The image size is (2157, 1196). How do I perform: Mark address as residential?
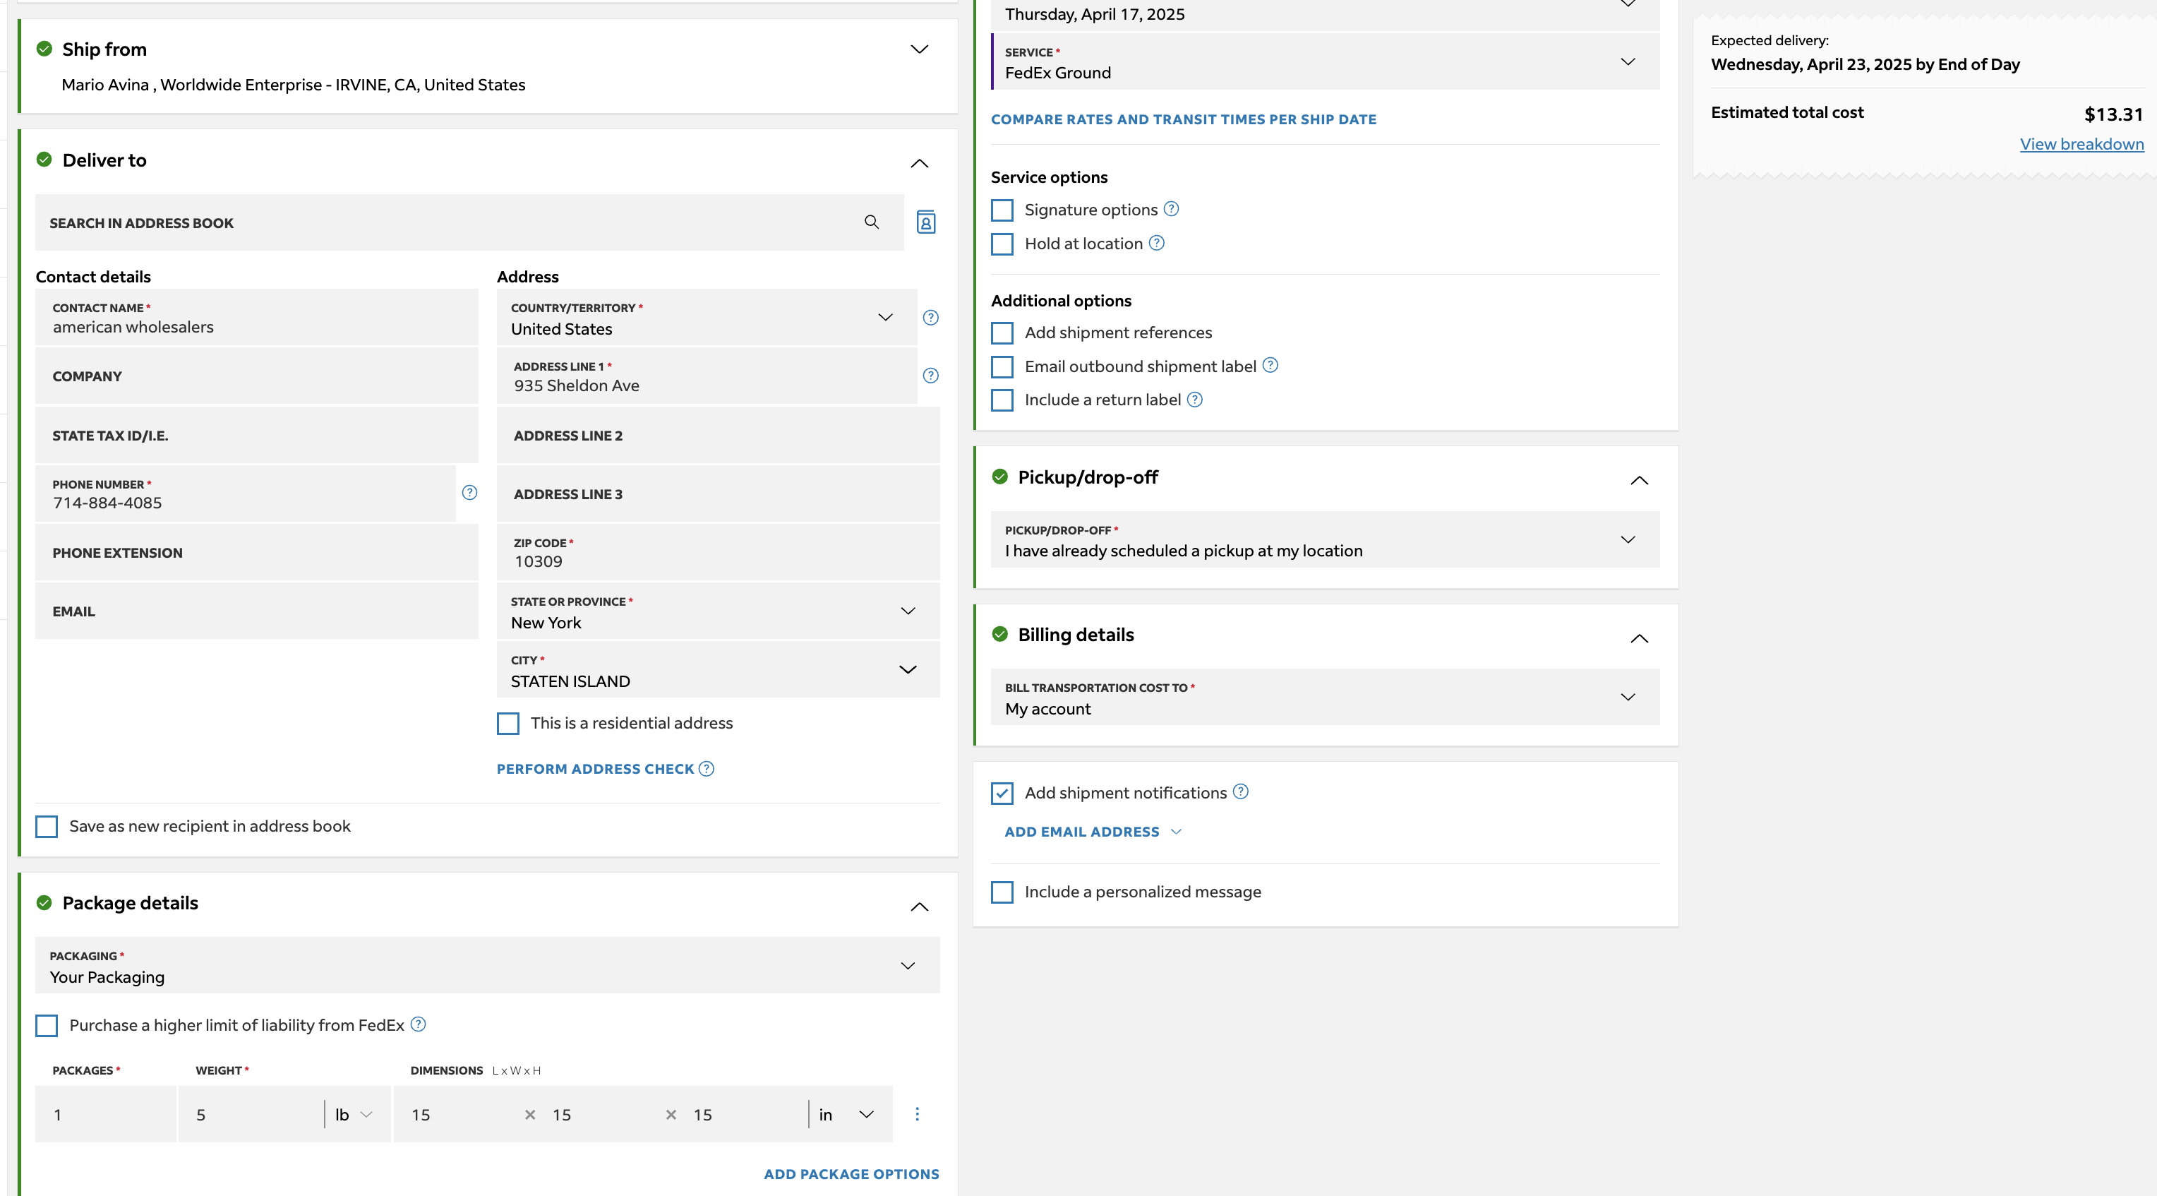(x=508, y=724)
